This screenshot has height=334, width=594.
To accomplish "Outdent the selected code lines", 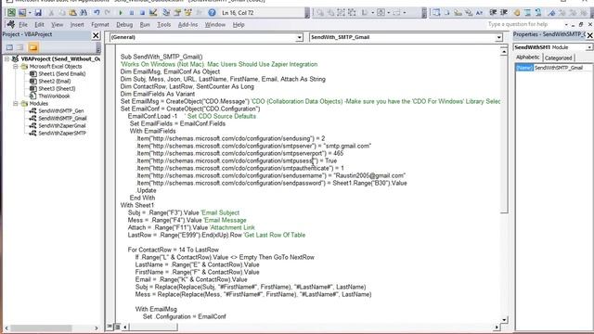I will [503, 12].
